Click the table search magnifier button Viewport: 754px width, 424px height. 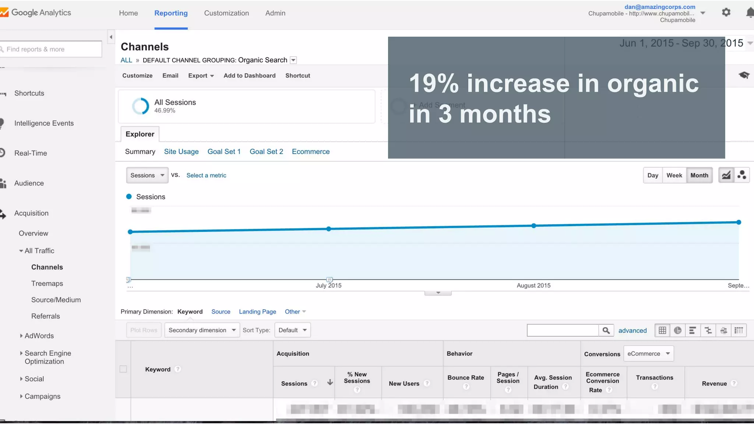606,330
